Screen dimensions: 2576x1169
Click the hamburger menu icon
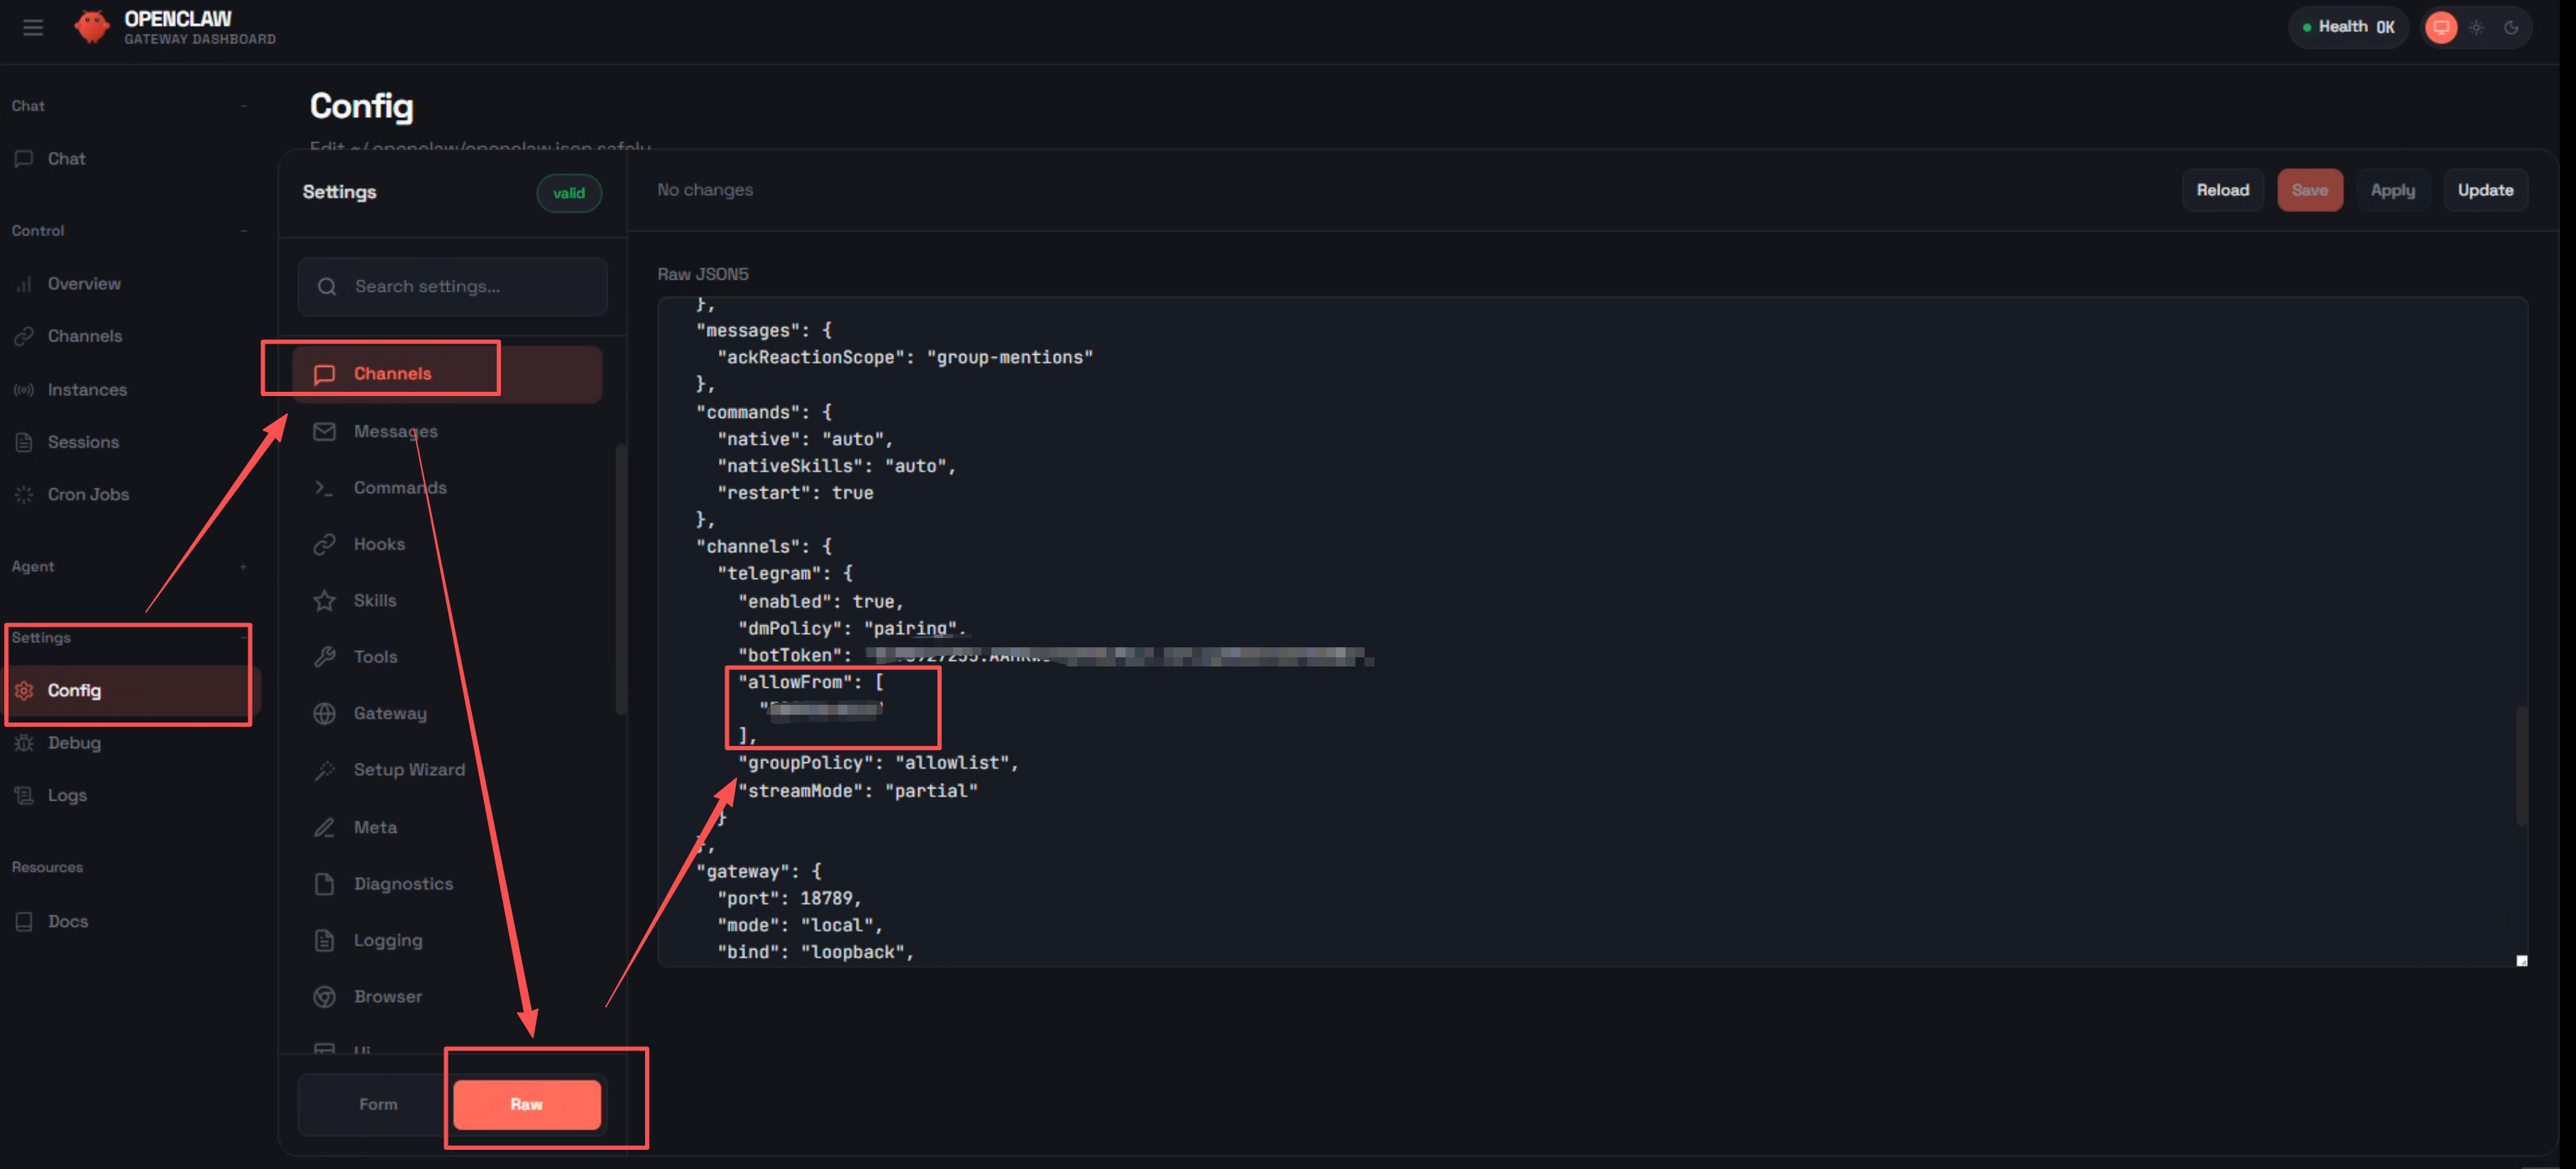pos(33,27)
